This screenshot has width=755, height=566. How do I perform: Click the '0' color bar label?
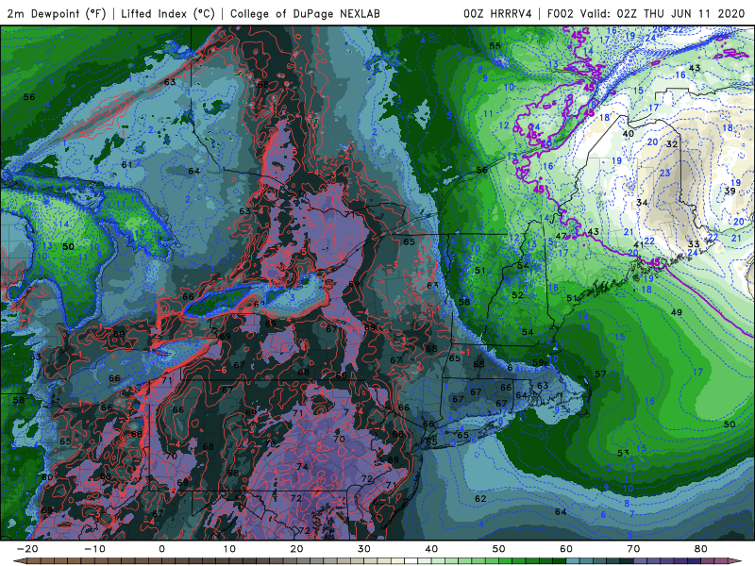[161, 549]
